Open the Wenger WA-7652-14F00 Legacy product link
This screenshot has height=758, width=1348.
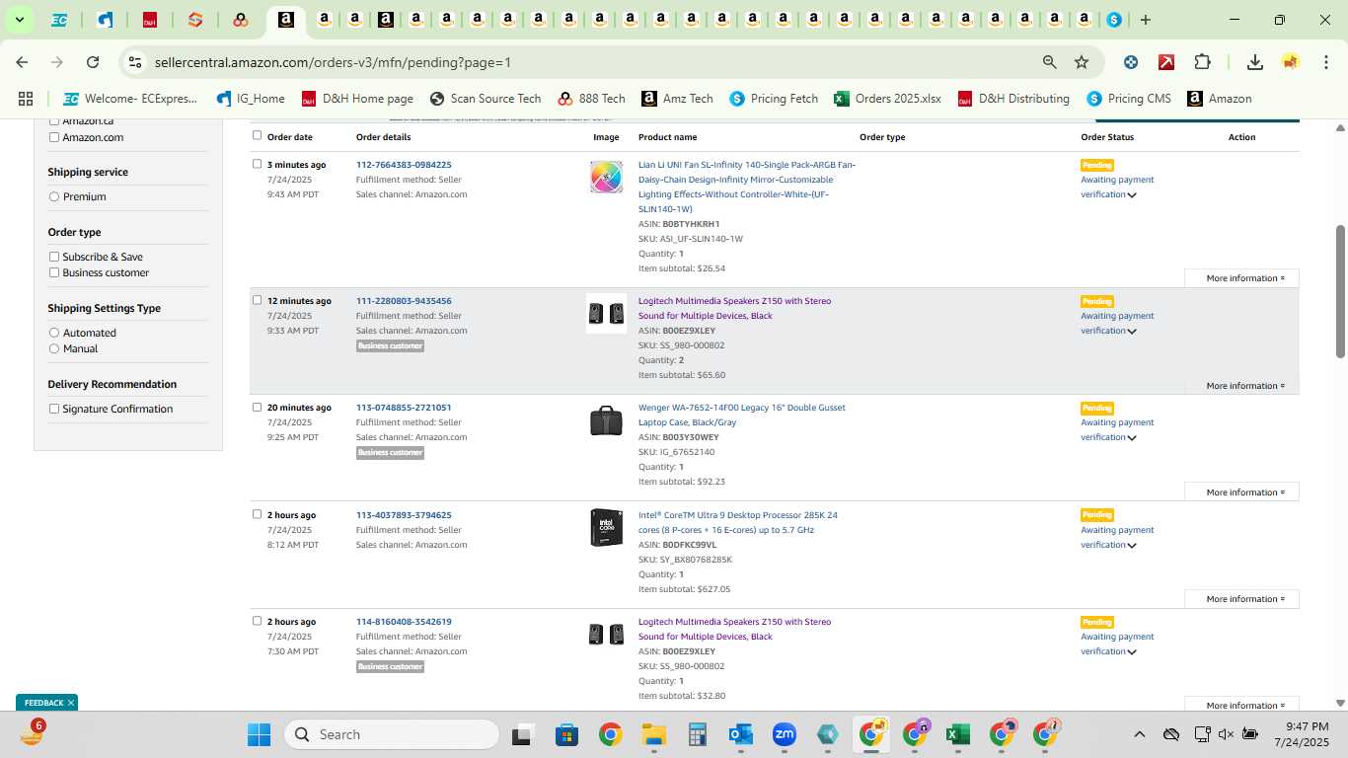tap(741, 415)
